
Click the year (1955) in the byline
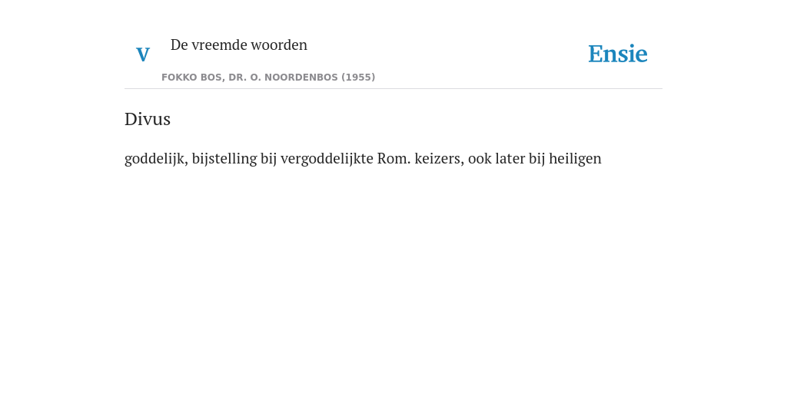358,78
